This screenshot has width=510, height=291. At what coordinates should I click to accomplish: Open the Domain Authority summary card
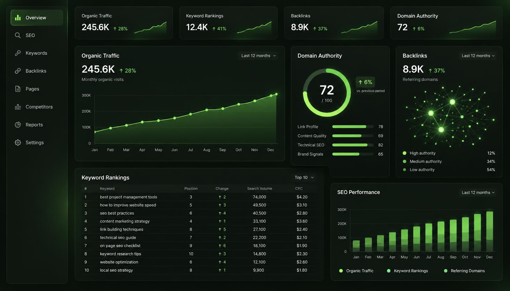446,23
